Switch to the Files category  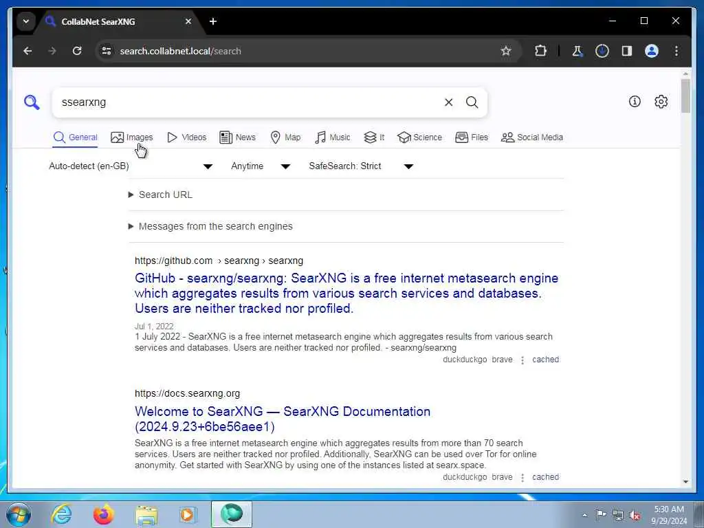coord(472,137)
